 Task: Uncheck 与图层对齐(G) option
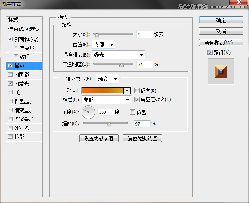click(137, 100)
